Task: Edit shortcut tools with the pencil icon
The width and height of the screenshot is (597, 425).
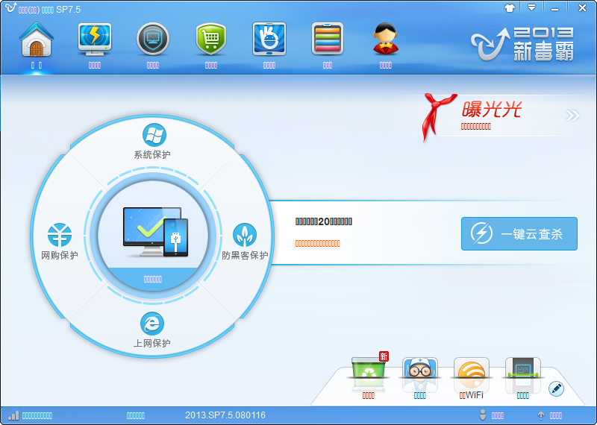Action: (556, 388)
